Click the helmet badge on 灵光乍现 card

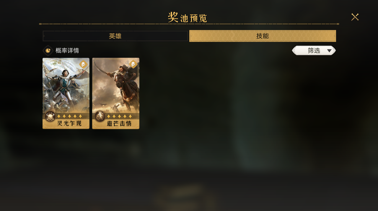click(84, 64)
